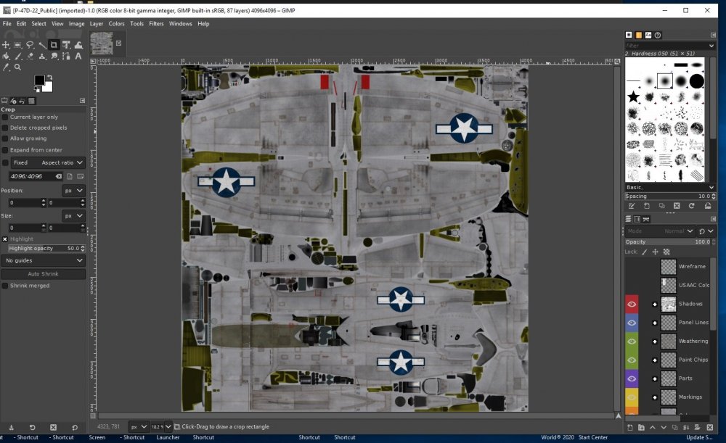Enable the Delete cropped pixels checkbox
Viewport: 726px width, 443px height.
(6, 128)
